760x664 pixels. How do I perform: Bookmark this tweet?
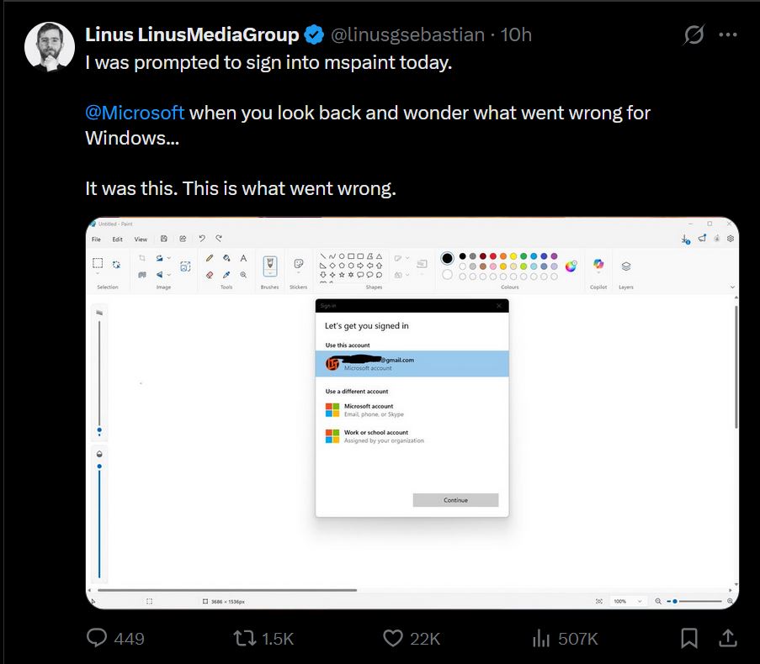(688, 639)
